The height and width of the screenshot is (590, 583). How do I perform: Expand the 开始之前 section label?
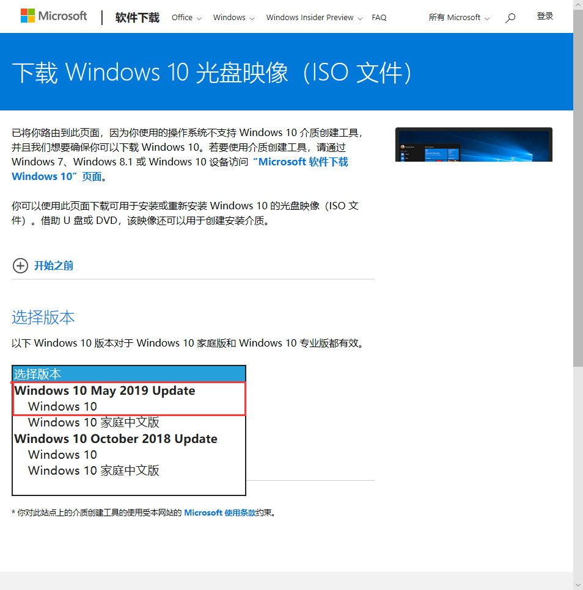pyautogui.click(x=54, y=265)
